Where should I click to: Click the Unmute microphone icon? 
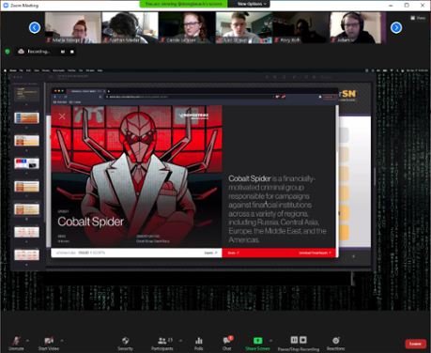click(x=17, y=341)
